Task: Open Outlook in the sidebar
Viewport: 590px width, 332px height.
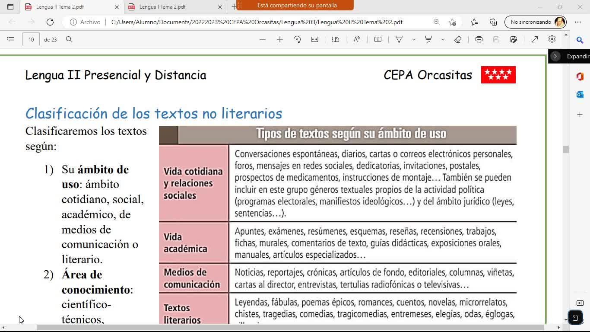Action: click(580, 95)
